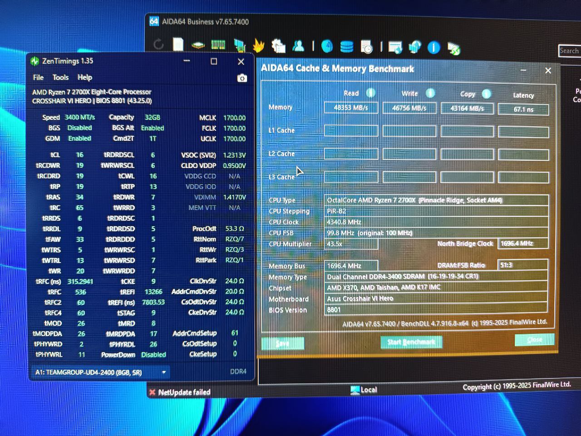
Task: Open the ZenTimings Help menu
Action: tap(84, 77)
